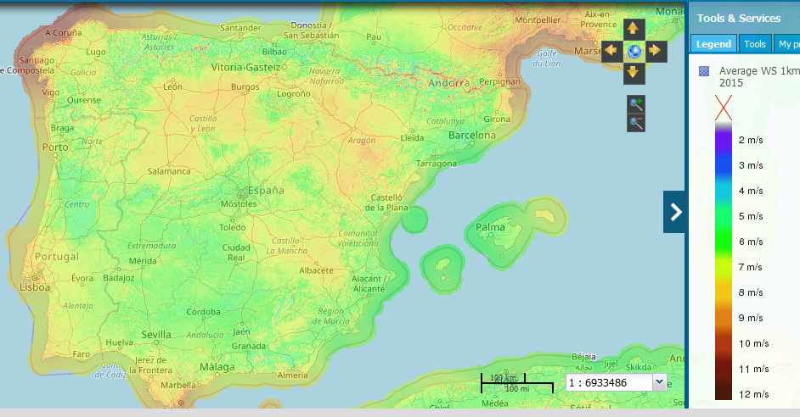Viewport: 800px width, 417px height.
Task: Pan the map west with left arrow
Action: [611, 51]
